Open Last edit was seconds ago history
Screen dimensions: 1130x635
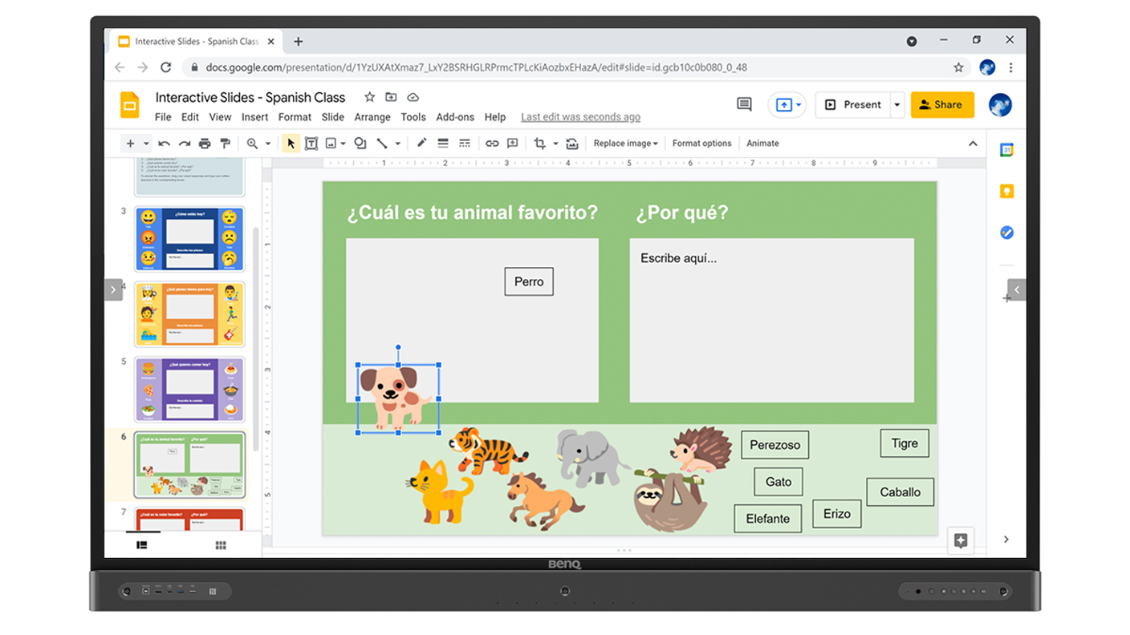580,116
